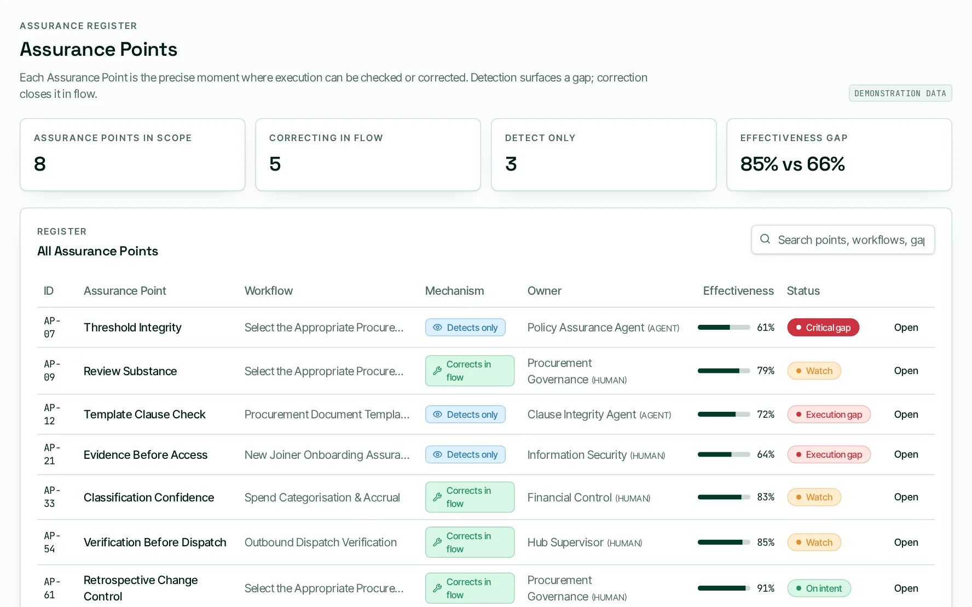Select the Detect Only card
This screenshot has width=972, height=607.
[604, 155]
